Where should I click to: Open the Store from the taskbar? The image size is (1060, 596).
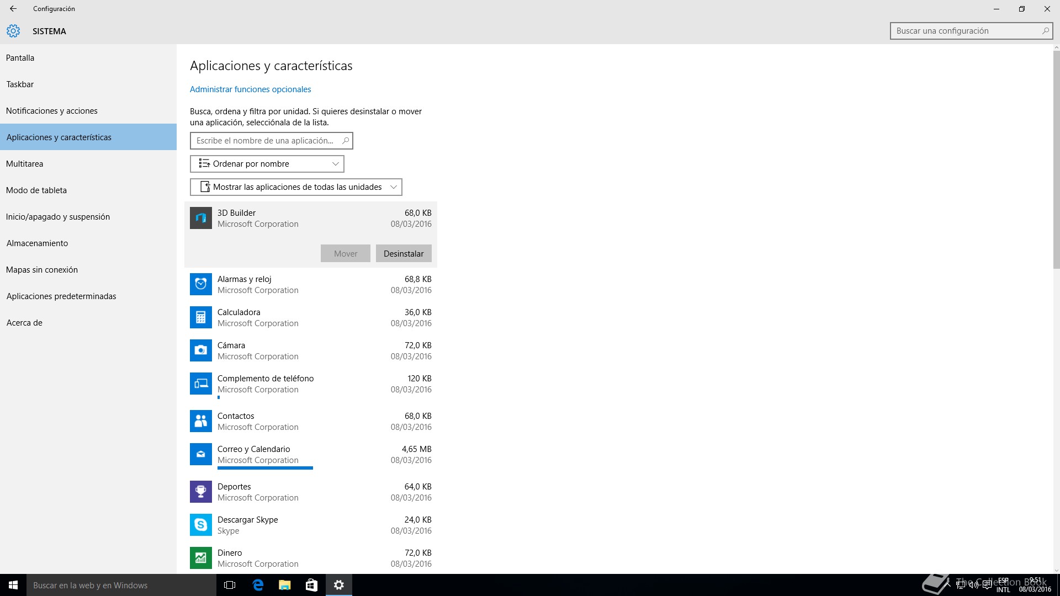tap(311, 585)
